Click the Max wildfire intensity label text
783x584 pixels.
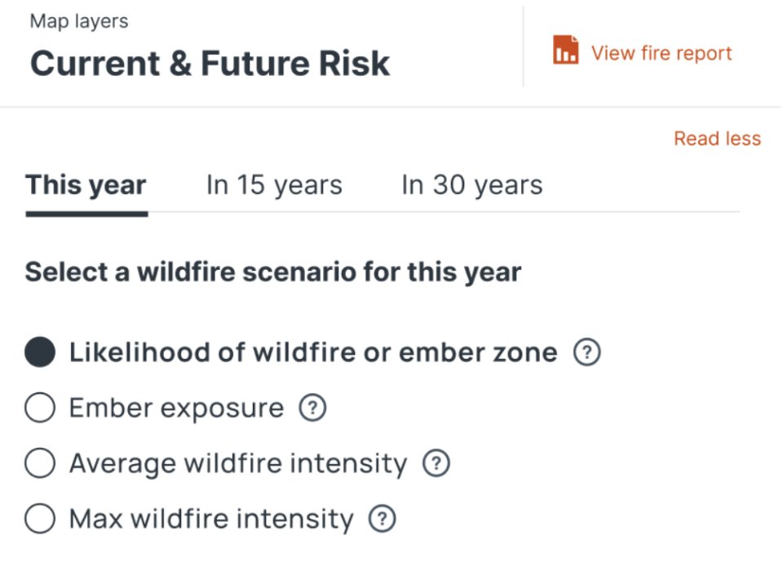[212, 519]
